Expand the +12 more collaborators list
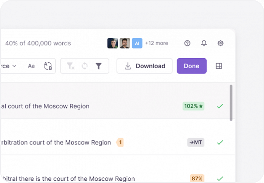Viewport: 264px width, 183px height. point(157,43)
